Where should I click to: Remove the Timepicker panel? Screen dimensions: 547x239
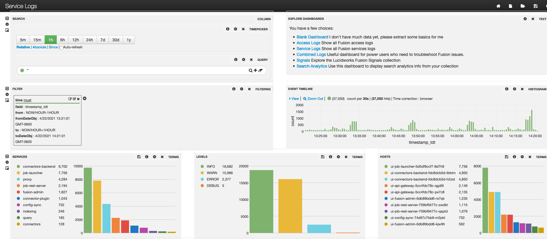[243, 29]
